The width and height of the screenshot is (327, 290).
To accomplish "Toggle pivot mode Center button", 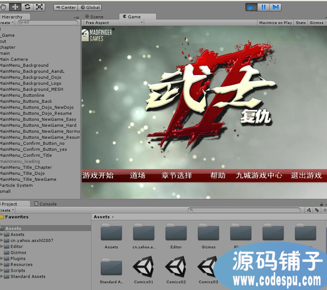I will click(66, 8).
